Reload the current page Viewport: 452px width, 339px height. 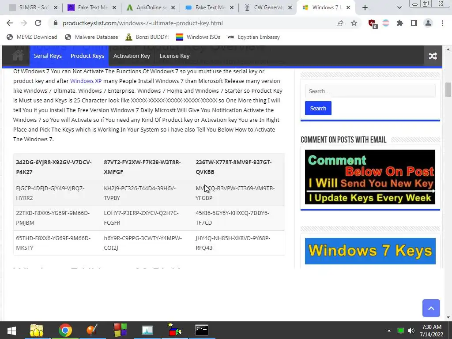point(38,23)
